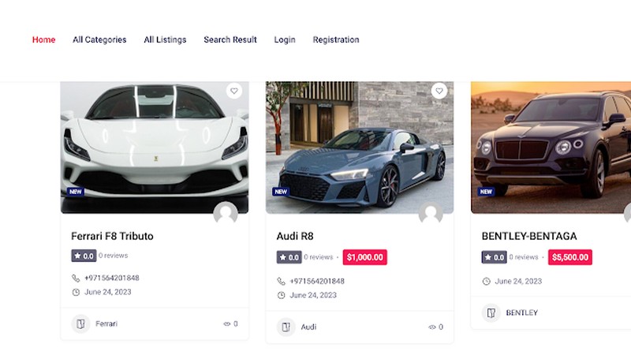The width and height of the screenshot is (631, 355).
Task: Click the white Ferrari car thumbnail
Action: [x=155, y=146]
